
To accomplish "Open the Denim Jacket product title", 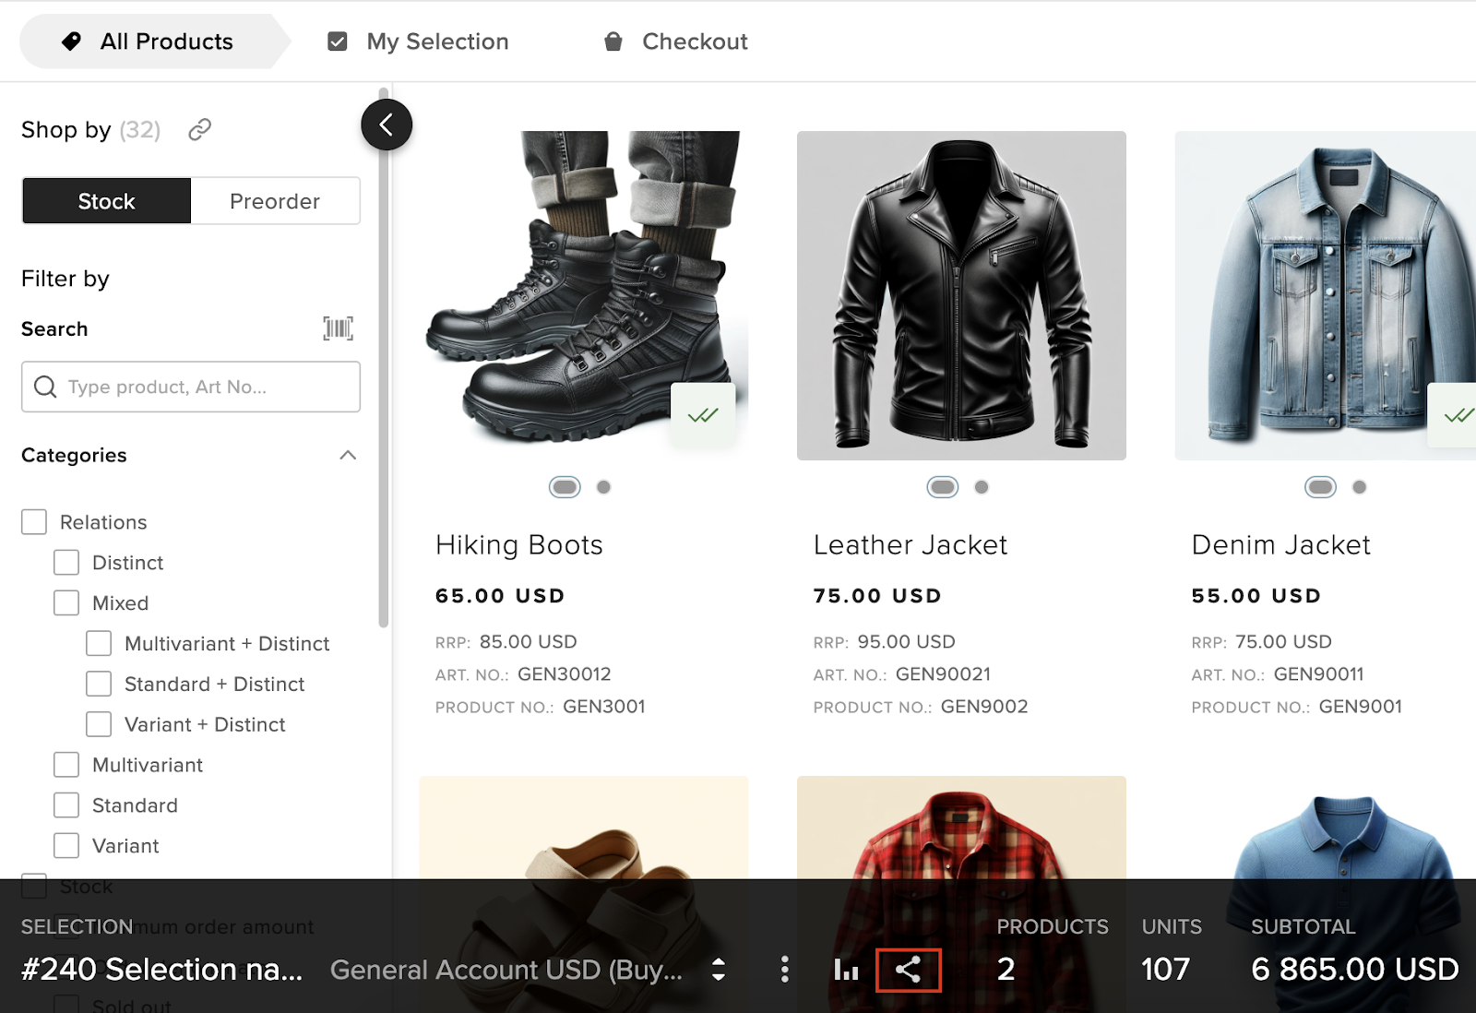I will (x=1281, y=545).
